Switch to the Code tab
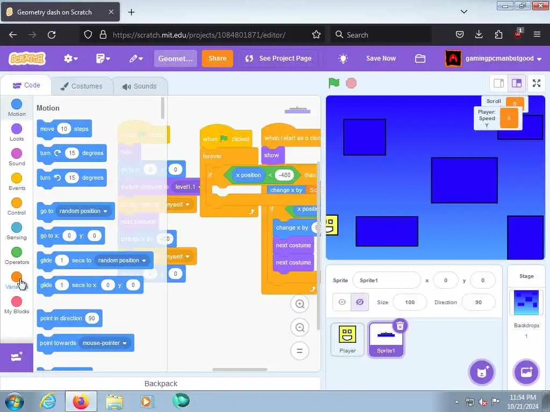This screenshot has width=550, height=412. pyautogui.click(x=26, y=85)
